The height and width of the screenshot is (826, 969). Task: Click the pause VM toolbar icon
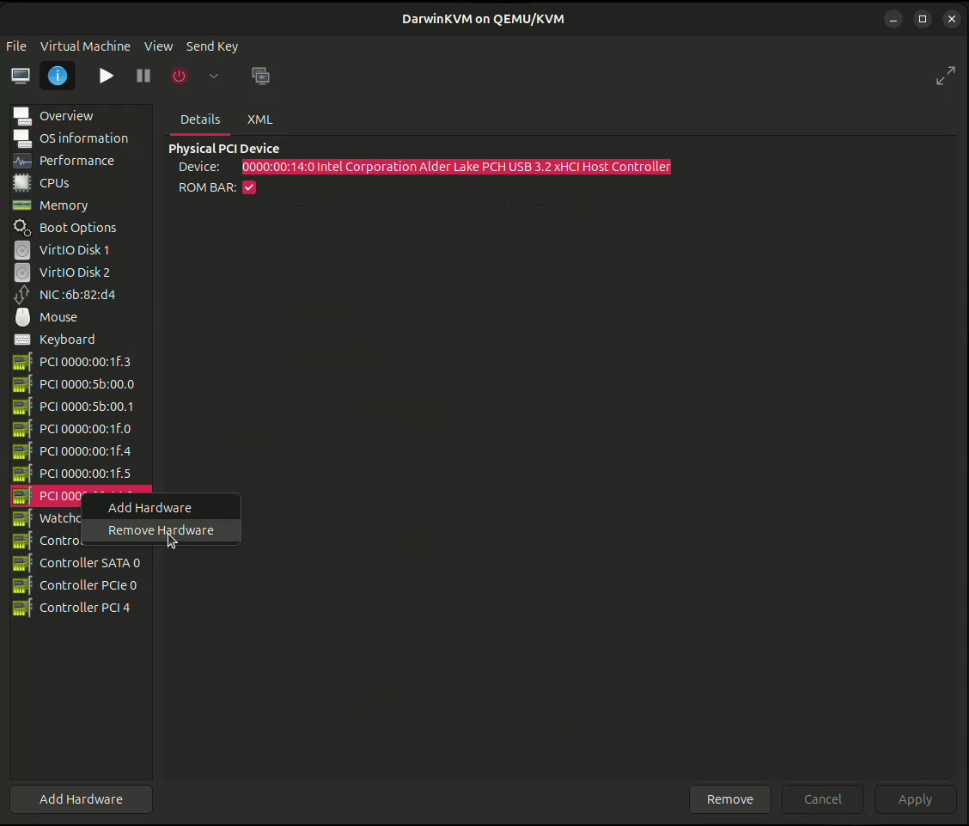point(143,76)
